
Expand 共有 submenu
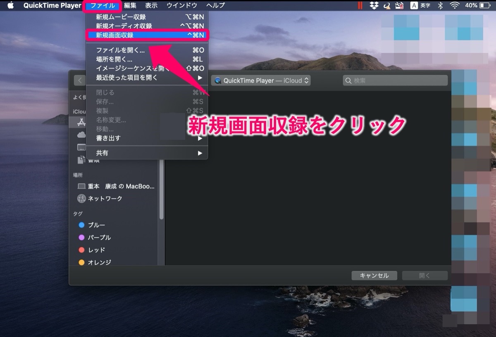(147, 153)
